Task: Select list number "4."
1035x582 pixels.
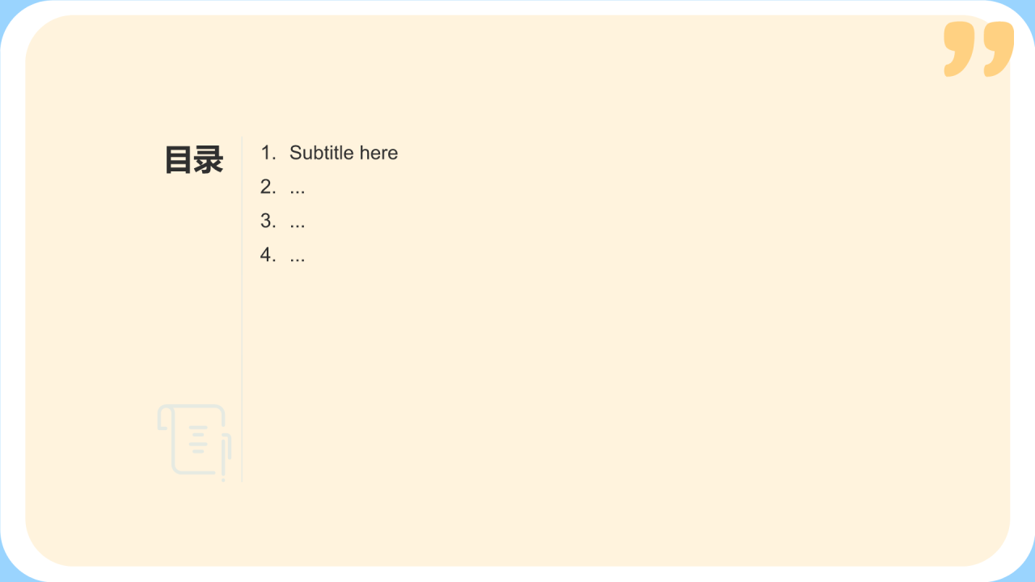Action: (x=268, y=255)
